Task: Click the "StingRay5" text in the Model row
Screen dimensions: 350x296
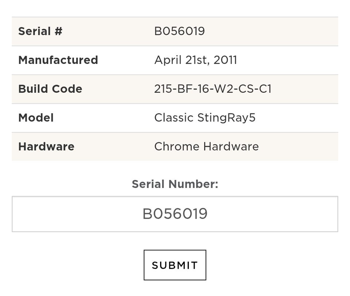Action: [226, 118]
